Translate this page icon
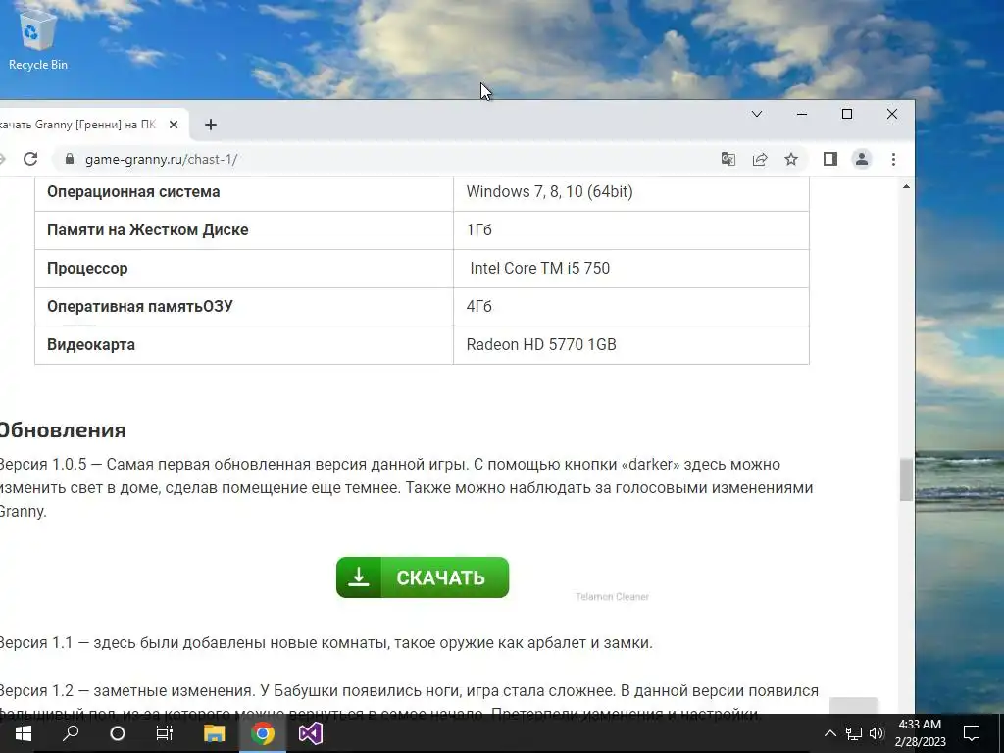 (728, 159)
